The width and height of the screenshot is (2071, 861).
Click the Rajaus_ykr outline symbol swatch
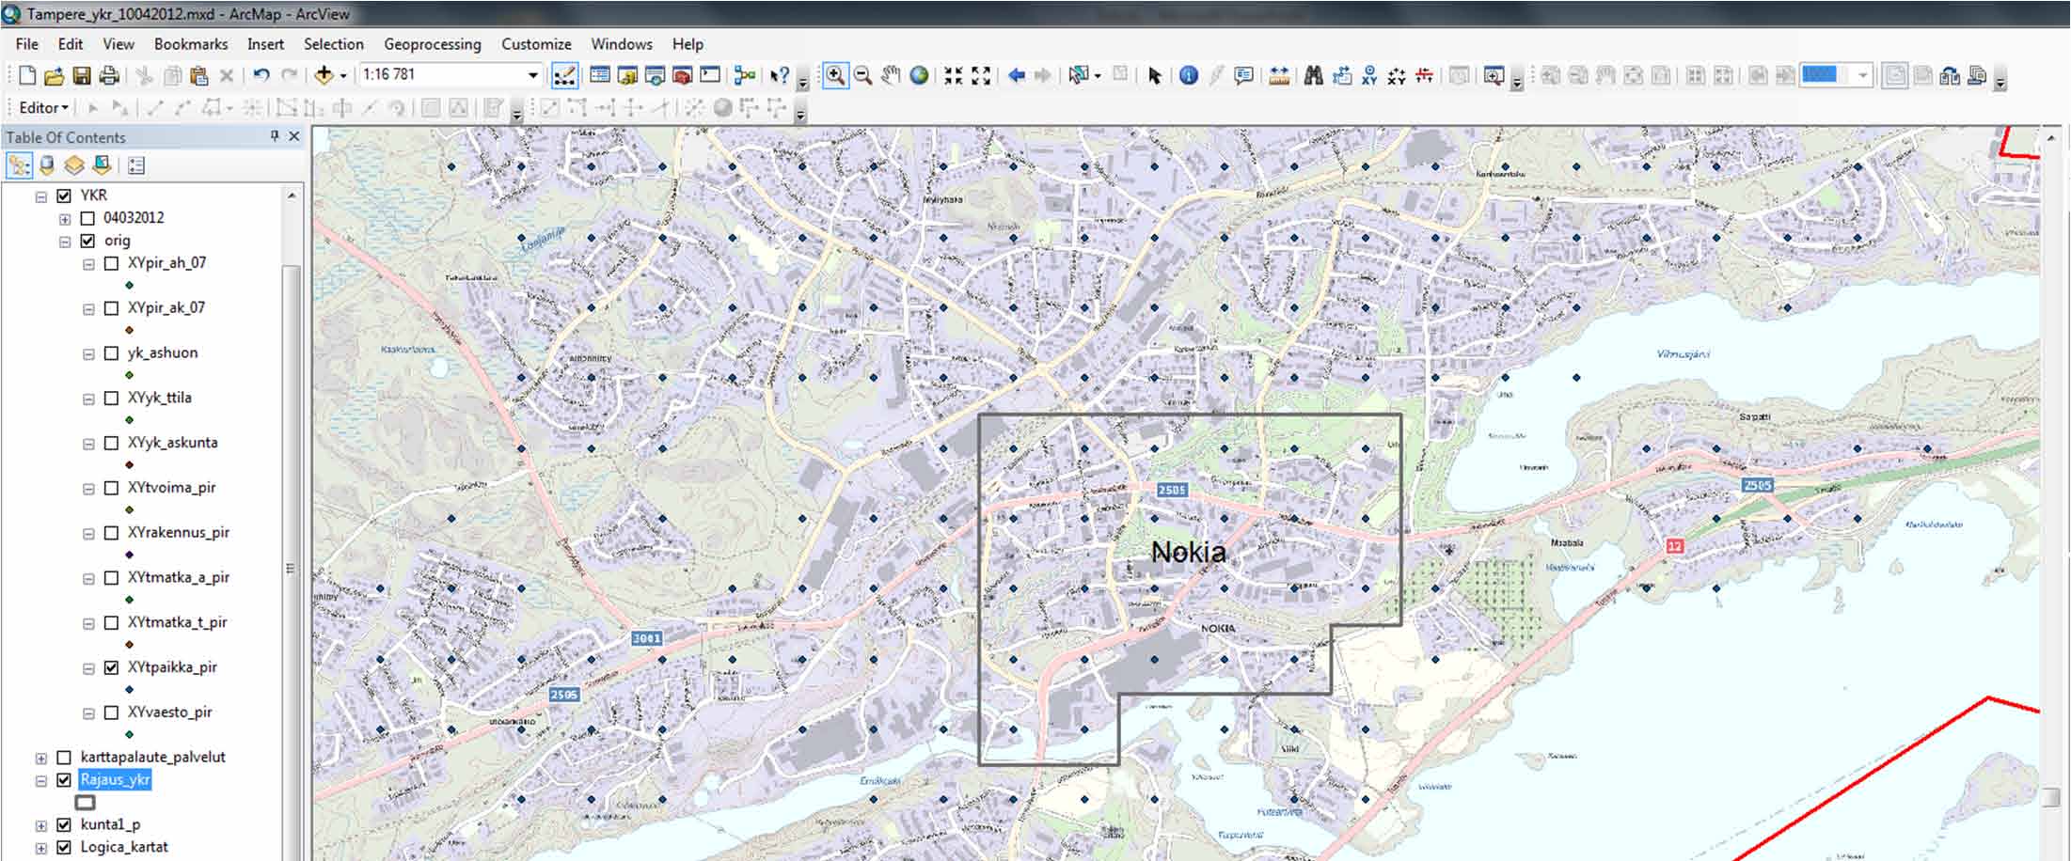pyautogui.click(x=85, y=803)
